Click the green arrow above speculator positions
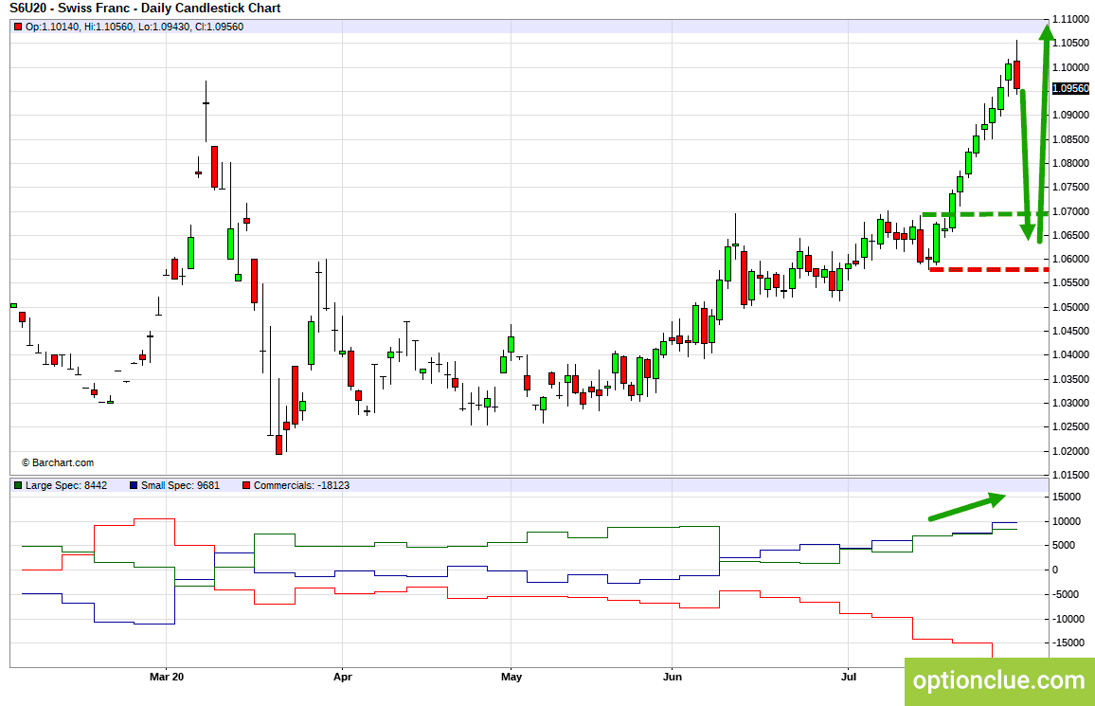Viewport: 1095px width, 706px height. [x=967, y=506]
